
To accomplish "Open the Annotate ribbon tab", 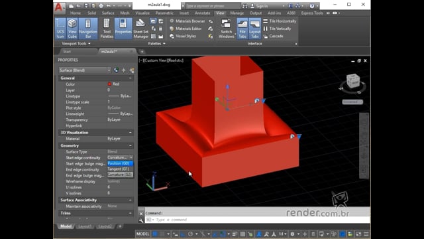I will tap(202, 13).
